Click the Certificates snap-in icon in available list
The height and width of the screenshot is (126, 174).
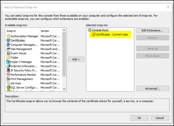point(8,40)
